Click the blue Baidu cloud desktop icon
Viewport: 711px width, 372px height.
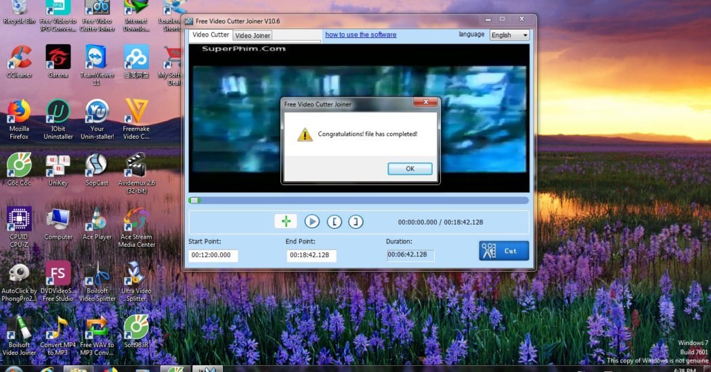tap(136, 62)
